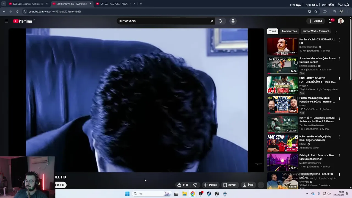Open Driving In Retro Futuristic thumbnail

(x=282, y=162)
